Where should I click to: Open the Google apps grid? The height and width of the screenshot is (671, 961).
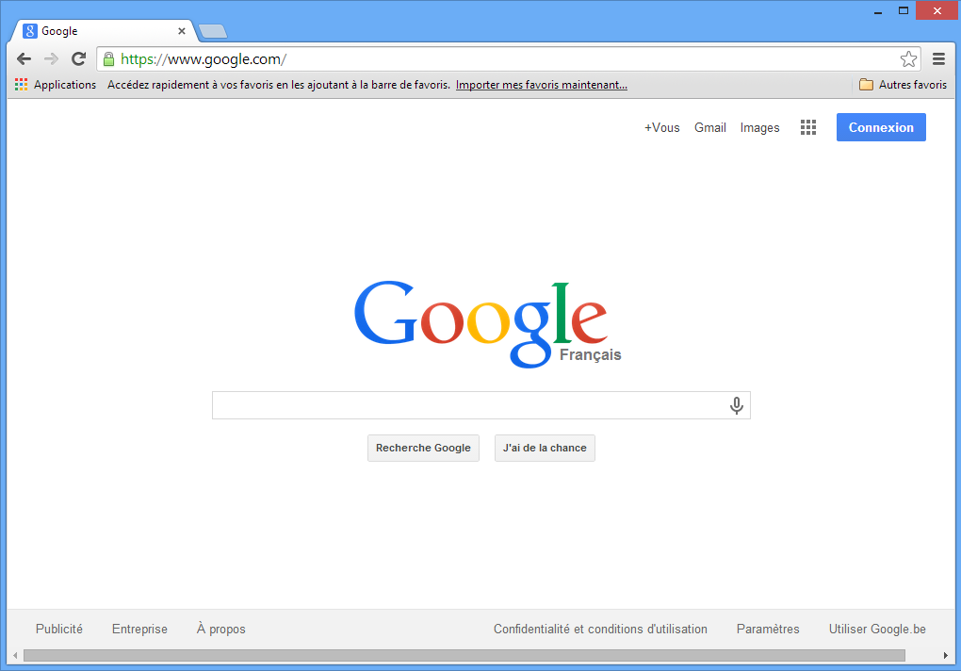click(807, 127)
